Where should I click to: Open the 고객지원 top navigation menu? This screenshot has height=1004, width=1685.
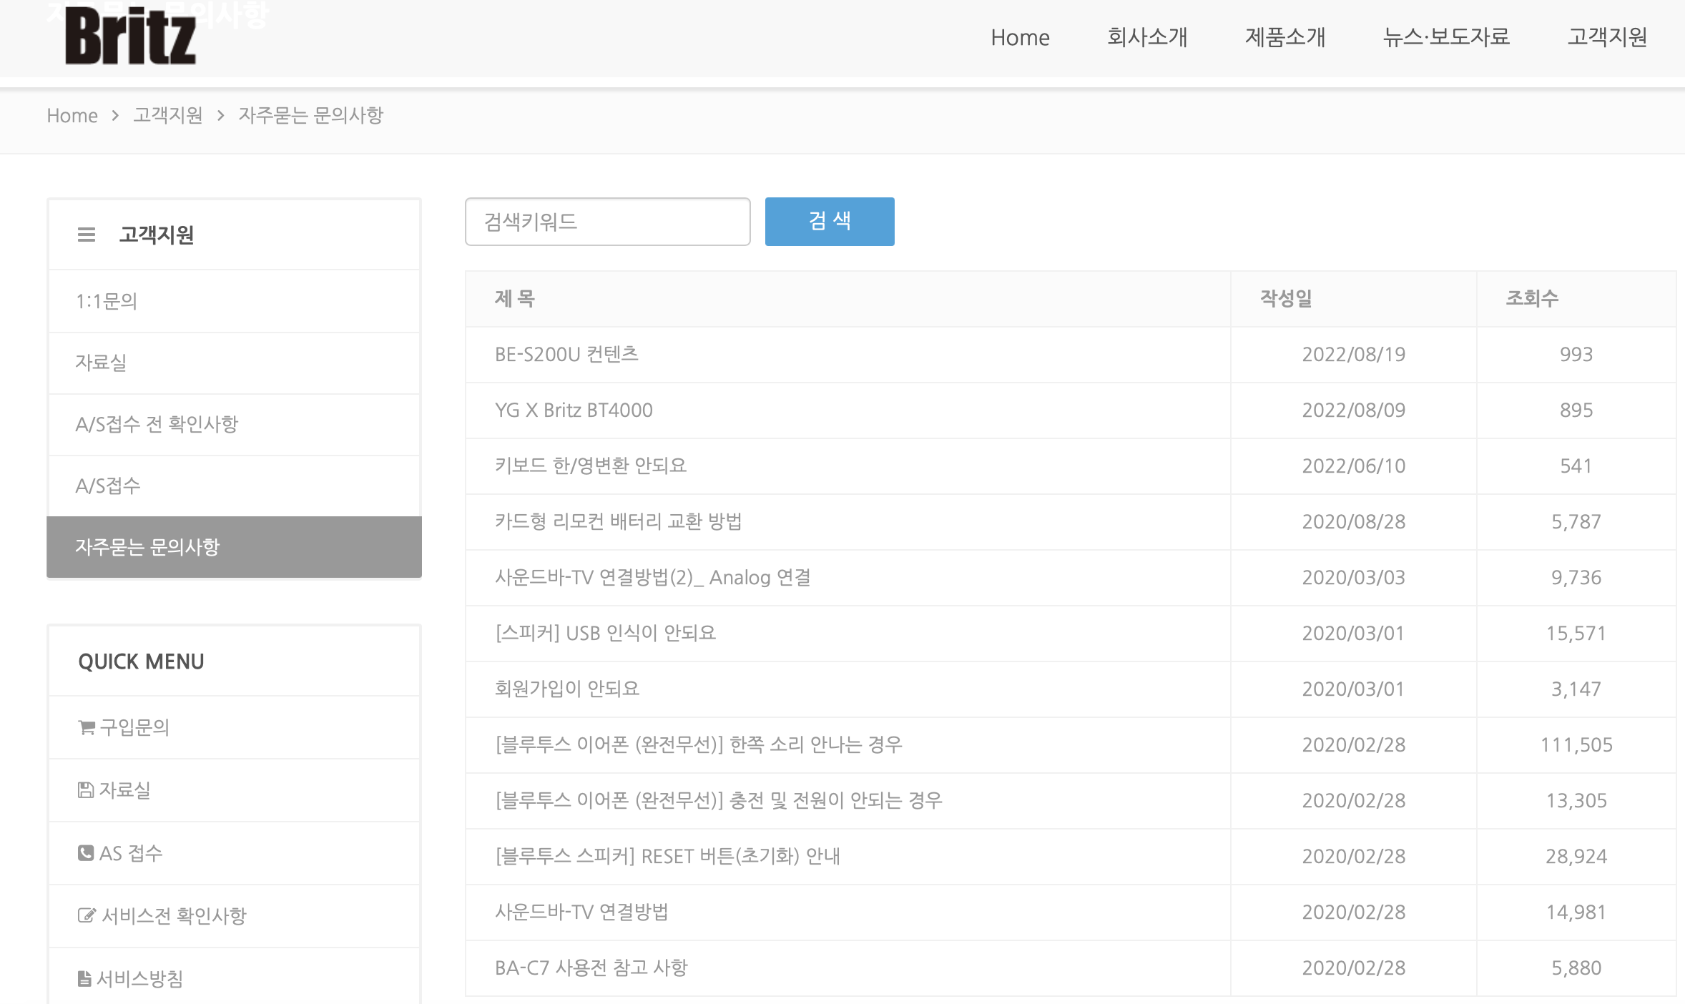click(x=1607, y=37)
